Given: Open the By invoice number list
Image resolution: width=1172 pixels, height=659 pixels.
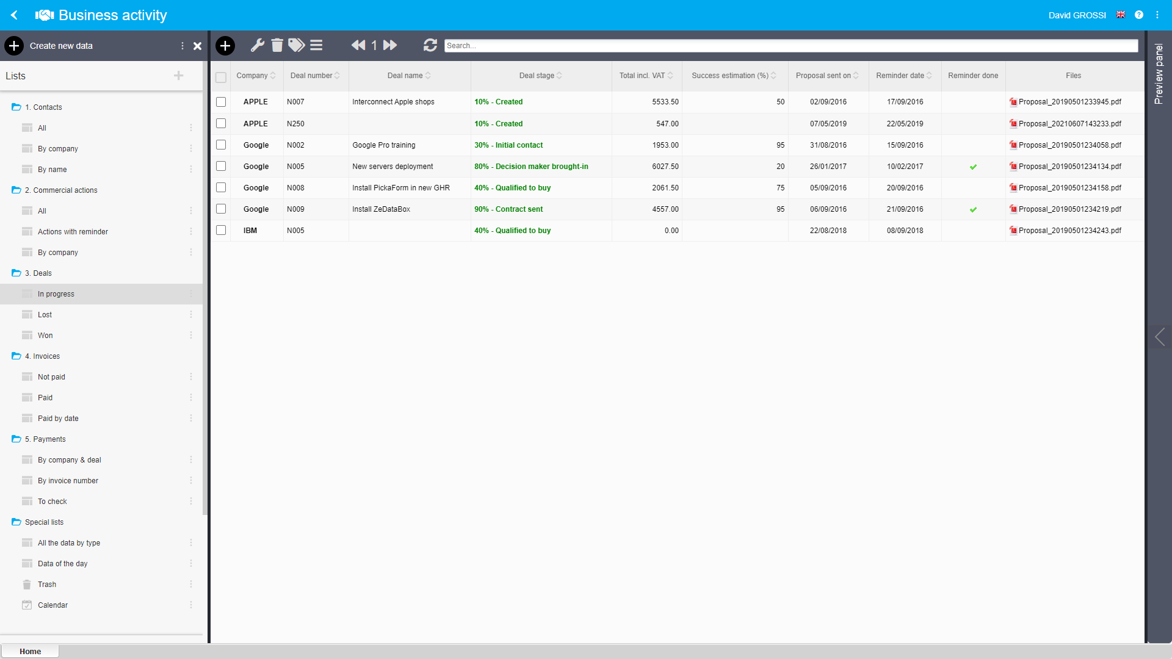Looking at the screenshot, I should 68,481.
